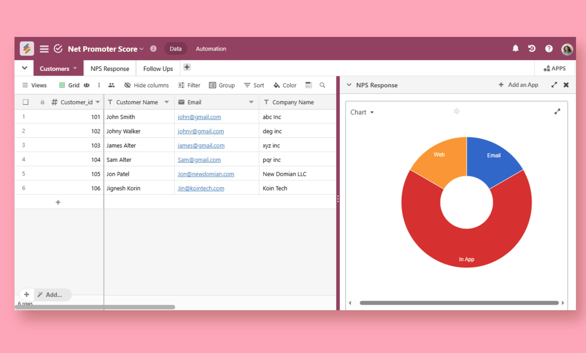Open the Email column dropdown arrow
586x353 pixels.
pos(251,102)
